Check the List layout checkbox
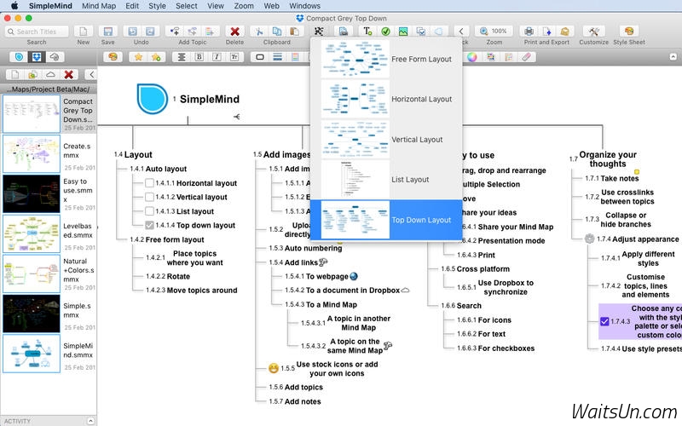682x426 pixels. point(149,211)
